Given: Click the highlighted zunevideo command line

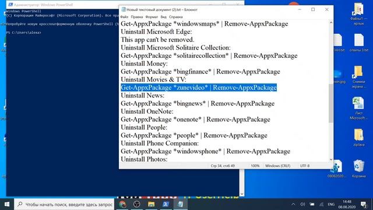Looking at the screenshot, I should pyautogui.click(x=199, y=87).
